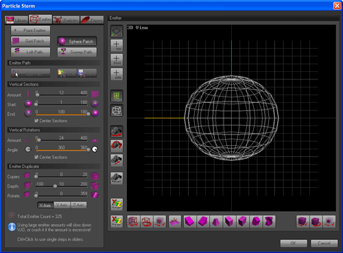343x253 pixels.
Task: Click the wireframe cube rotate icon in the bottom toolbar
Action: 147,221
